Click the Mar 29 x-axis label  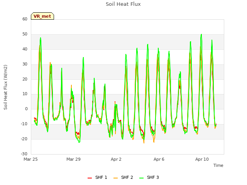[73, 159]
